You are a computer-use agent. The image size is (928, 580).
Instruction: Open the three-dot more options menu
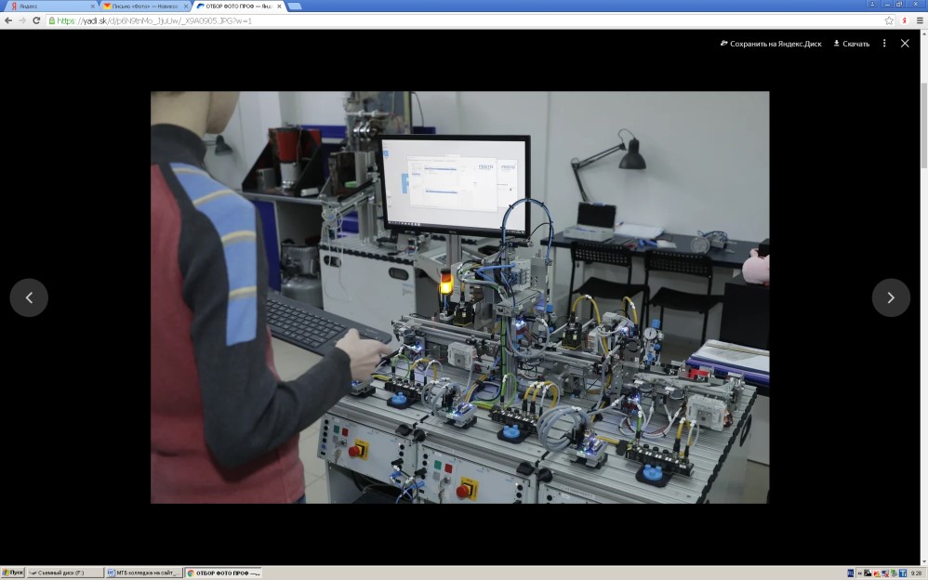(884, 44)
